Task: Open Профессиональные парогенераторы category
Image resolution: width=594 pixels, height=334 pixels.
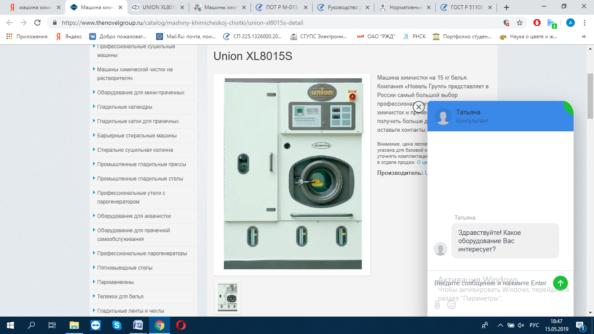Action: (x=142, y=254)
